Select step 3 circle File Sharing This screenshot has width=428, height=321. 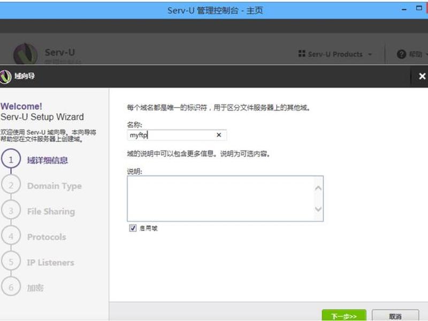[x=11, y=211]
